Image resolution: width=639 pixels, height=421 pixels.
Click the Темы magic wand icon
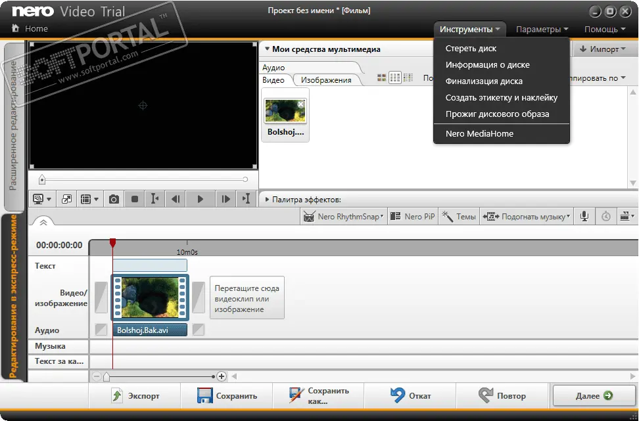pos(448,217)
